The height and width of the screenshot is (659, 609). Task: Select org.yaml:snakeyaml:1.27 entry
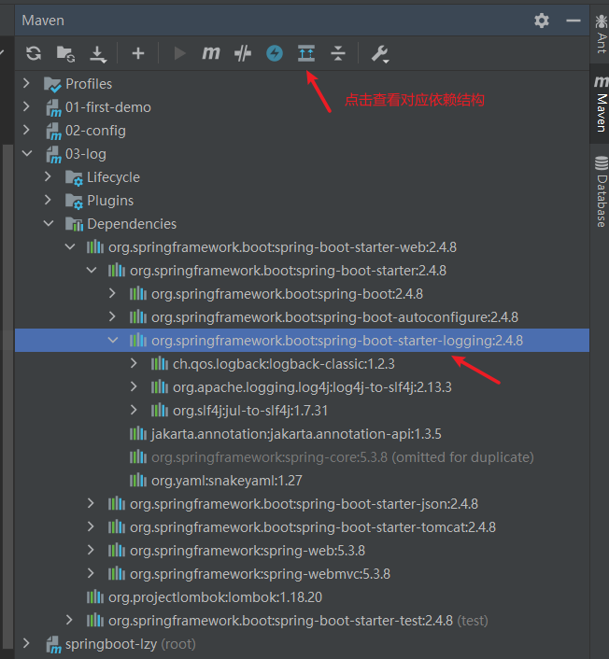(x=227, y=481)
